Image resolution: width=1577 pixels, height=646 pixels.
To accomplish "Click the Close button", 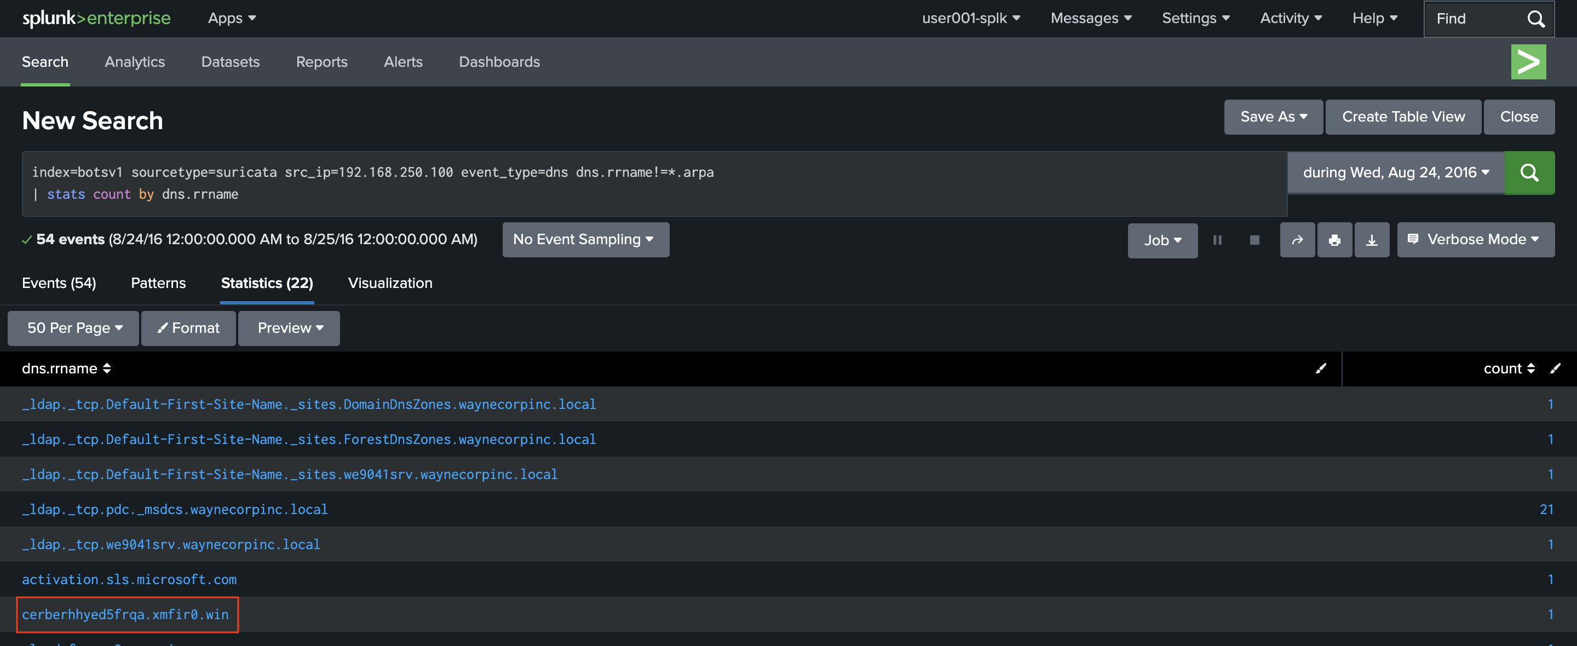I will pos(1519,117).
